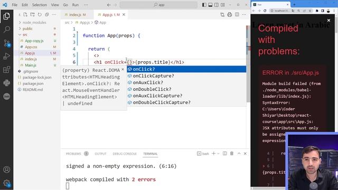Select onAuxClickCapture? suggestion
This screenshot has width=338, height=190.
click(x=186, y=96)
